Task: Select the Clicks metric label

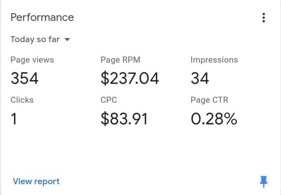Action: [22, 100]
